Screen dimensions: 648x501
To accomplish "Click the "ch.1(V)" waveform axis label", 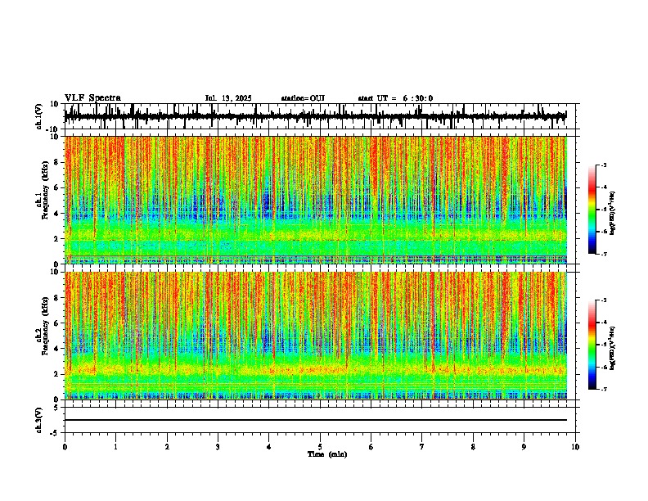I will [x=39, y=116].
